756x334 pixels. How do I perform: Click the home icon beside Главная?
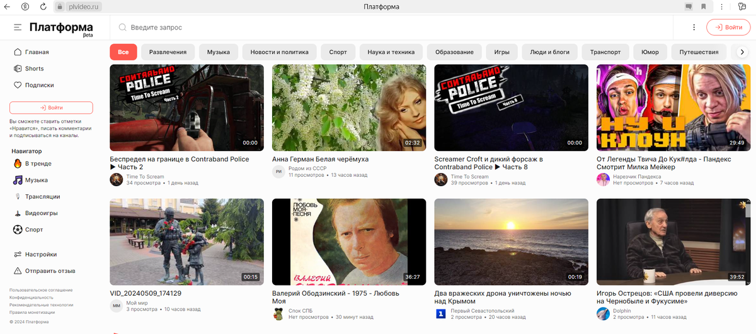pos(18,52)
